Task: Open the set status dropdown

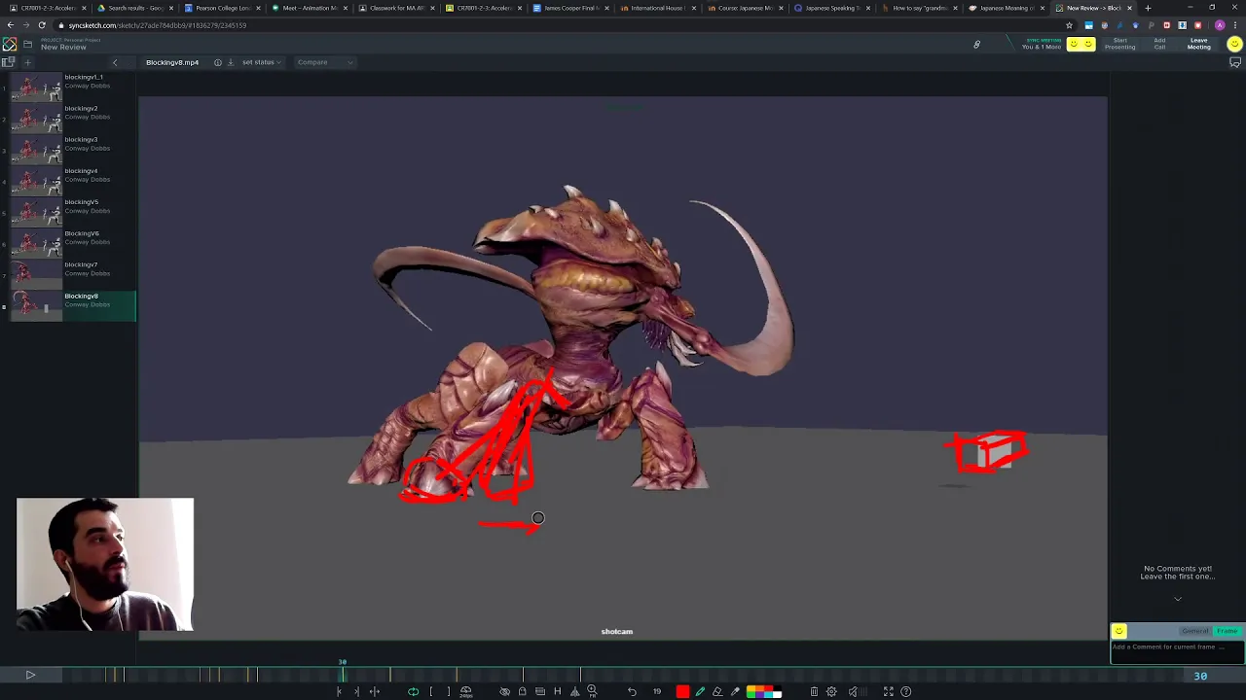Action: coord(261,62)
